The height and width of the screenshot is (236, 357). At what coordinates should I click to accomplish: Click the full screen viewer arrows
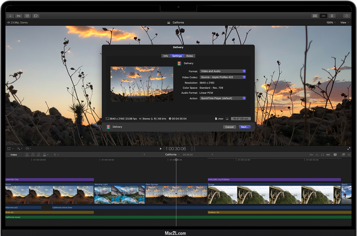pyautogui.click(x=349, y=149)
